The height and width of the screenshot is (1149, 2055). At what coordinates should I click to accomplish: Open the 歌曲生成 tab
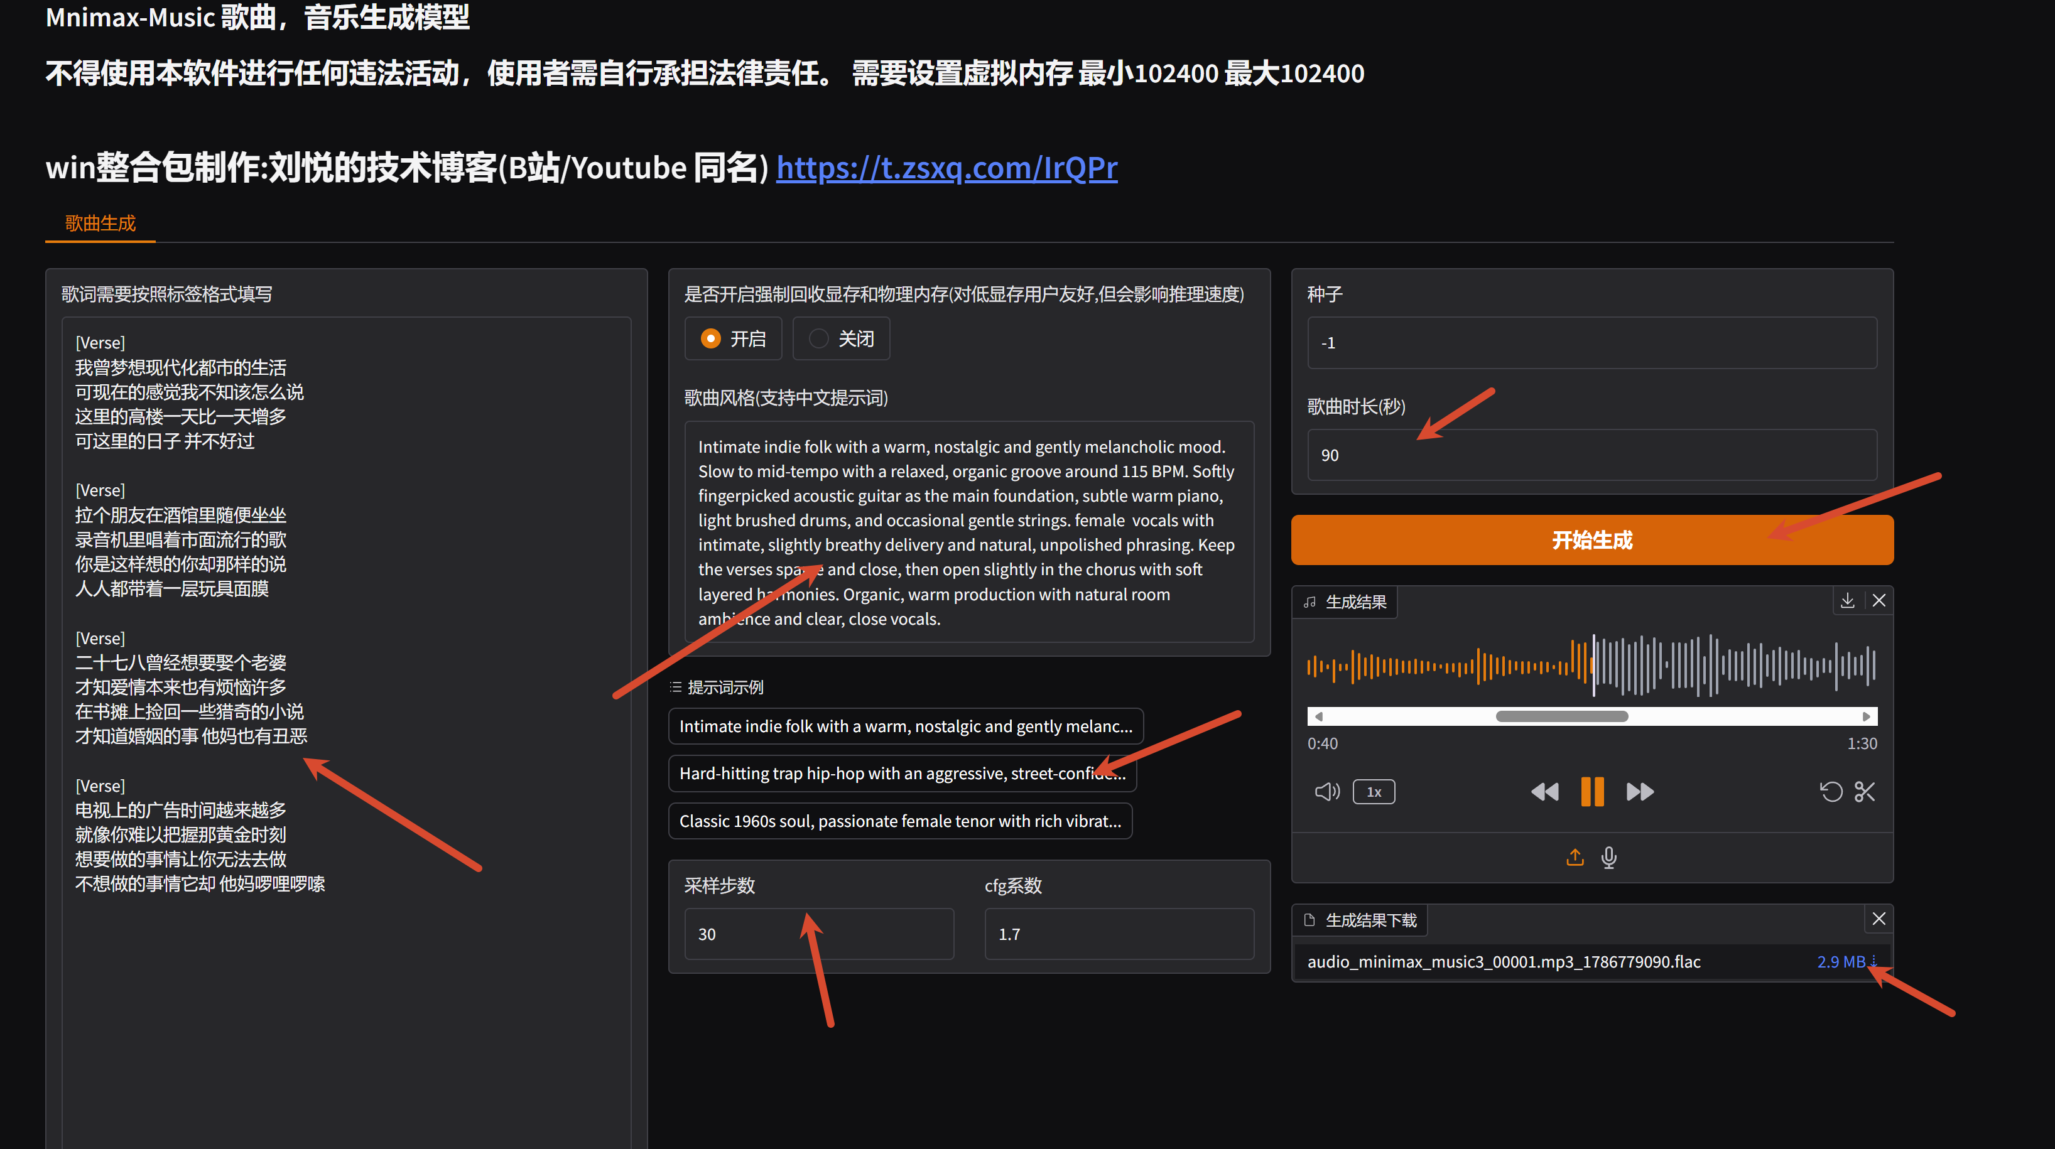tap(100, 224)
